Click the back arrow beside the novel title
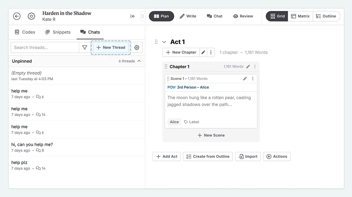The height and width of the screenshot is (197, 352). tap(17, 16)
